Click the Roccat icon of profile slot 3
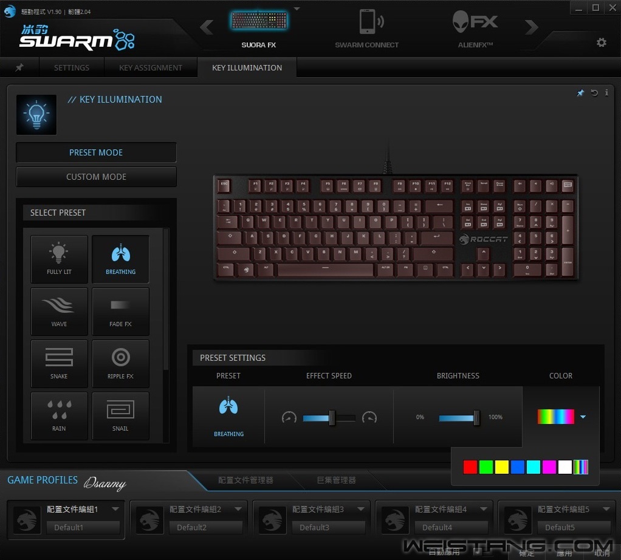621x560 pixels. click(x=272, y=519)
